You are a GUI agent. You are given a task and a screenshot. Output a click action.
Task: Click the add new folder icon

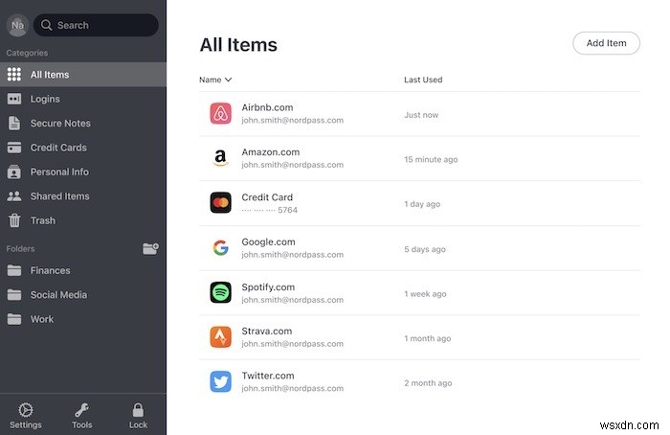[150, 248]
